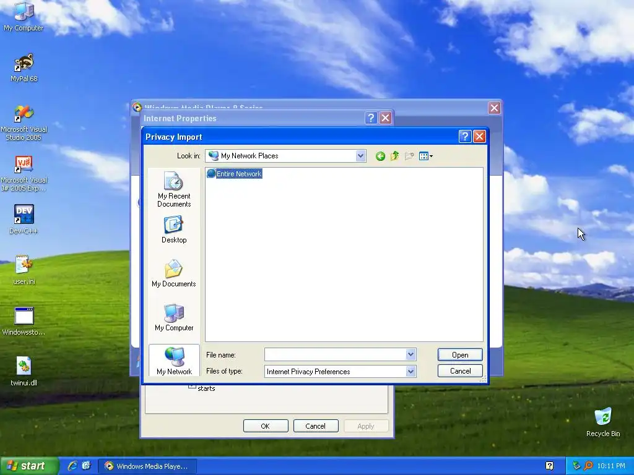Viewport: 634px width, 475px height.
Task: Select the Entire Network item
Action: (x=235, y=174)
